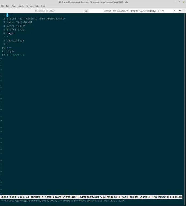Open the Search menu
Image resolution: width=186 pixels, height=206 pixels.
click(21, 6)
